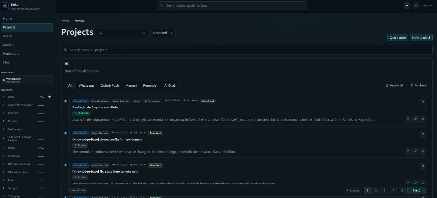
Task: Click the GitHub badge on chore: config note
Action: point(80,145)
